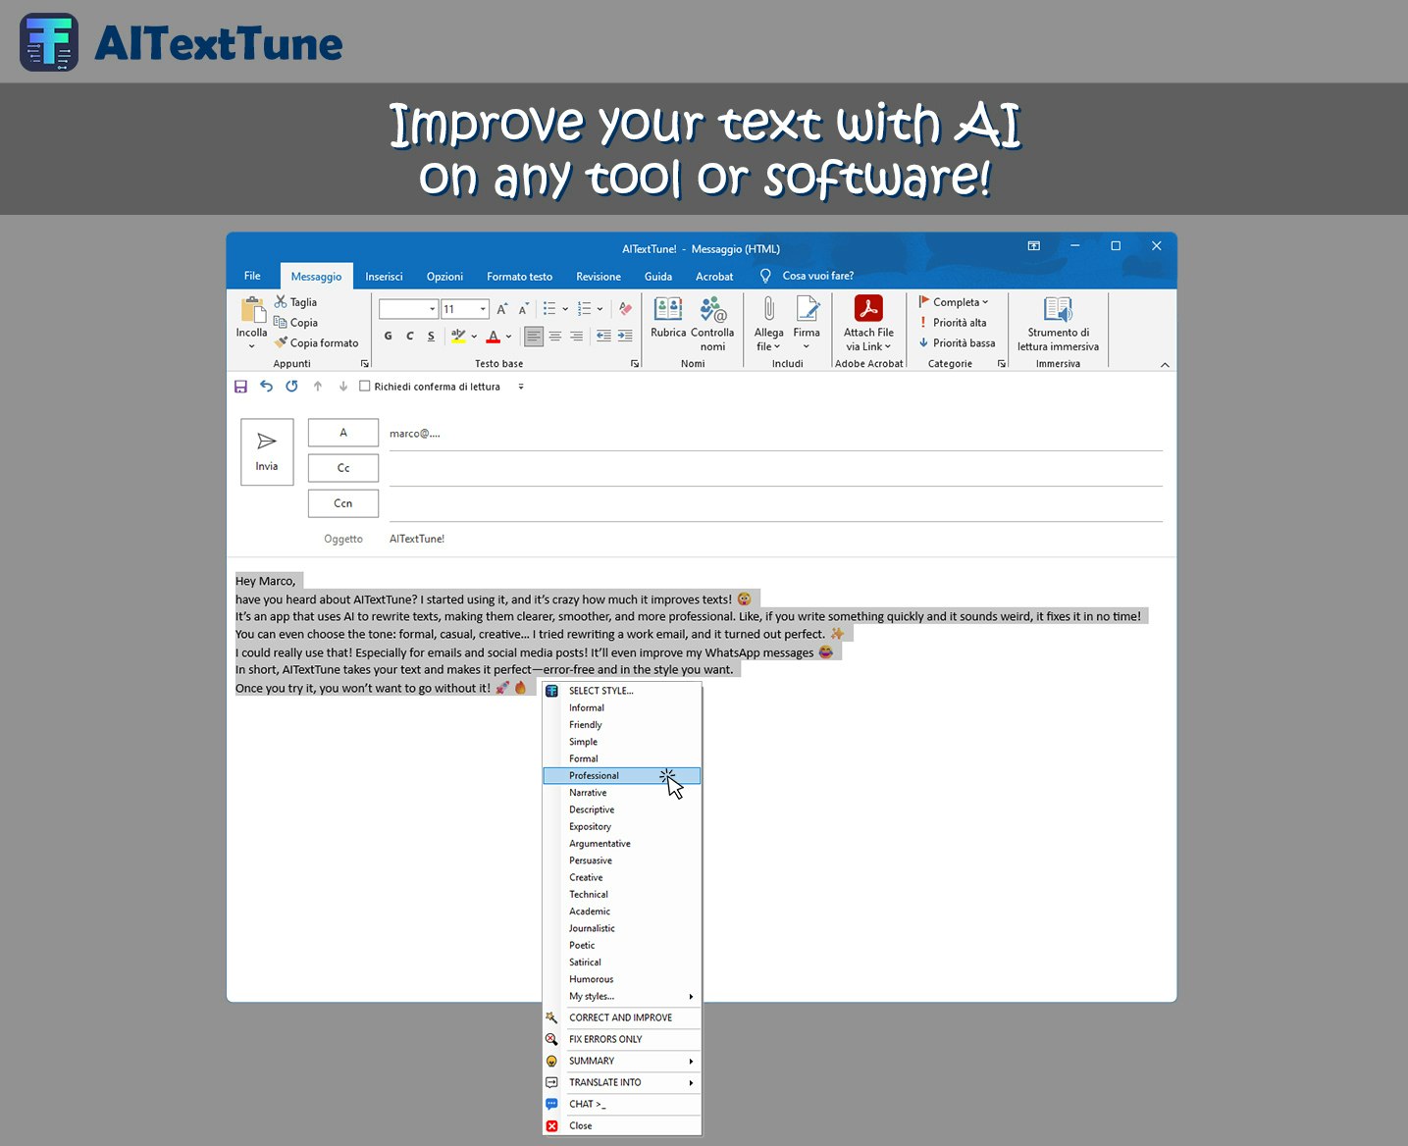
Task: Decrease indent of the paragraph
Action: 603,336
